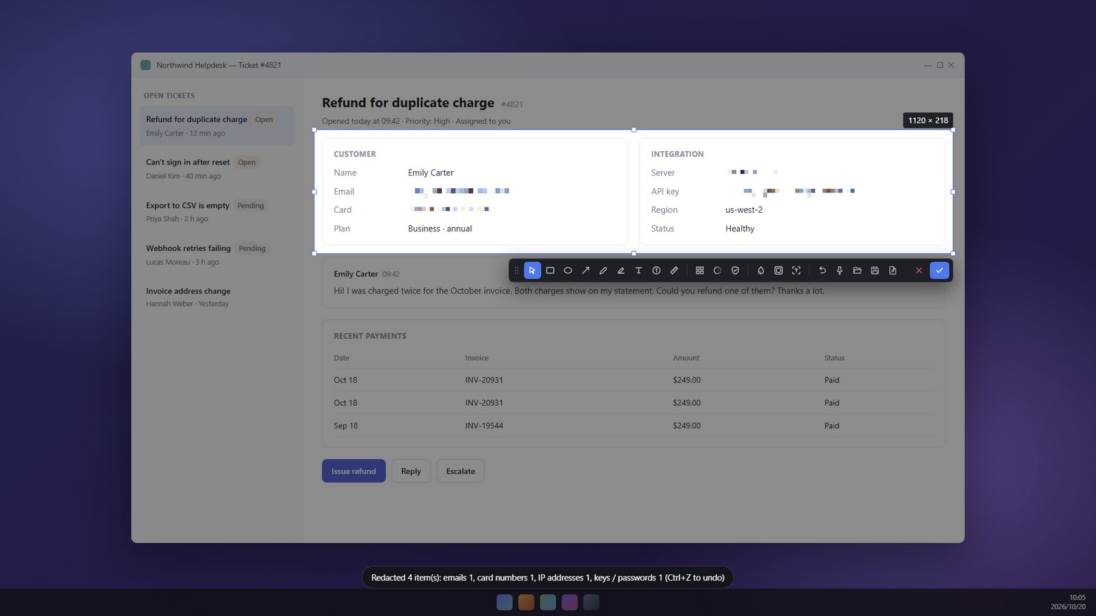
Task: Click the open folder icon
Action: [857, 270]
